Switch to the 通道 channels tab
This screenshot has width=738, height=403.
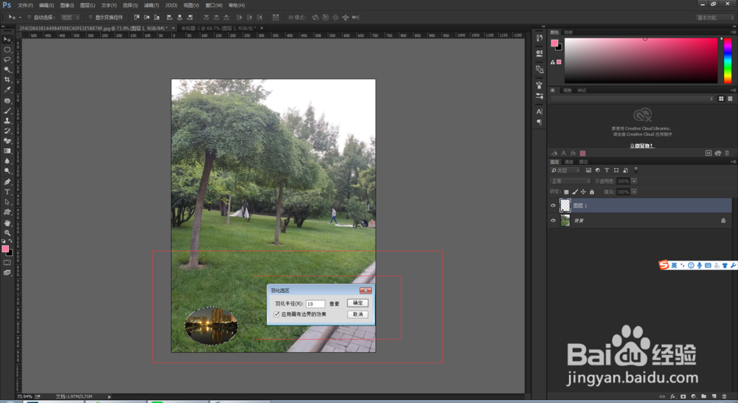(569, 162)
